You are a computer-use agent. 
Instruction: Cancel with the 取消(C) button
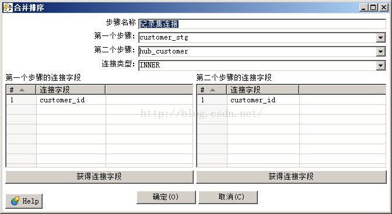(x=228, y=197)
